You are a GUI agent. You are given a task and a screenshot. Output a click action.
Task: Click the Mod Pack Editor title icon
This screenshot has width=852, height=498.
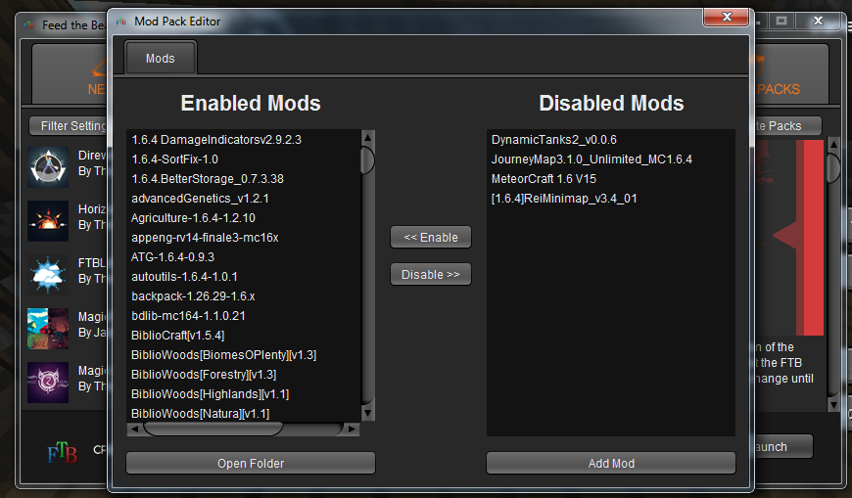coord(121,22)
